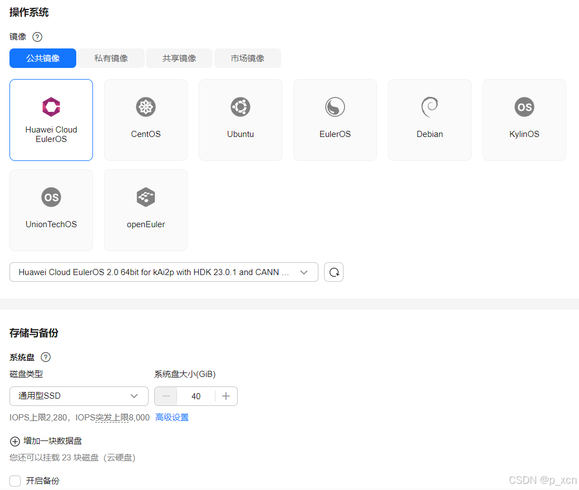Click the 存储与备份 heading

click(34, 332)
